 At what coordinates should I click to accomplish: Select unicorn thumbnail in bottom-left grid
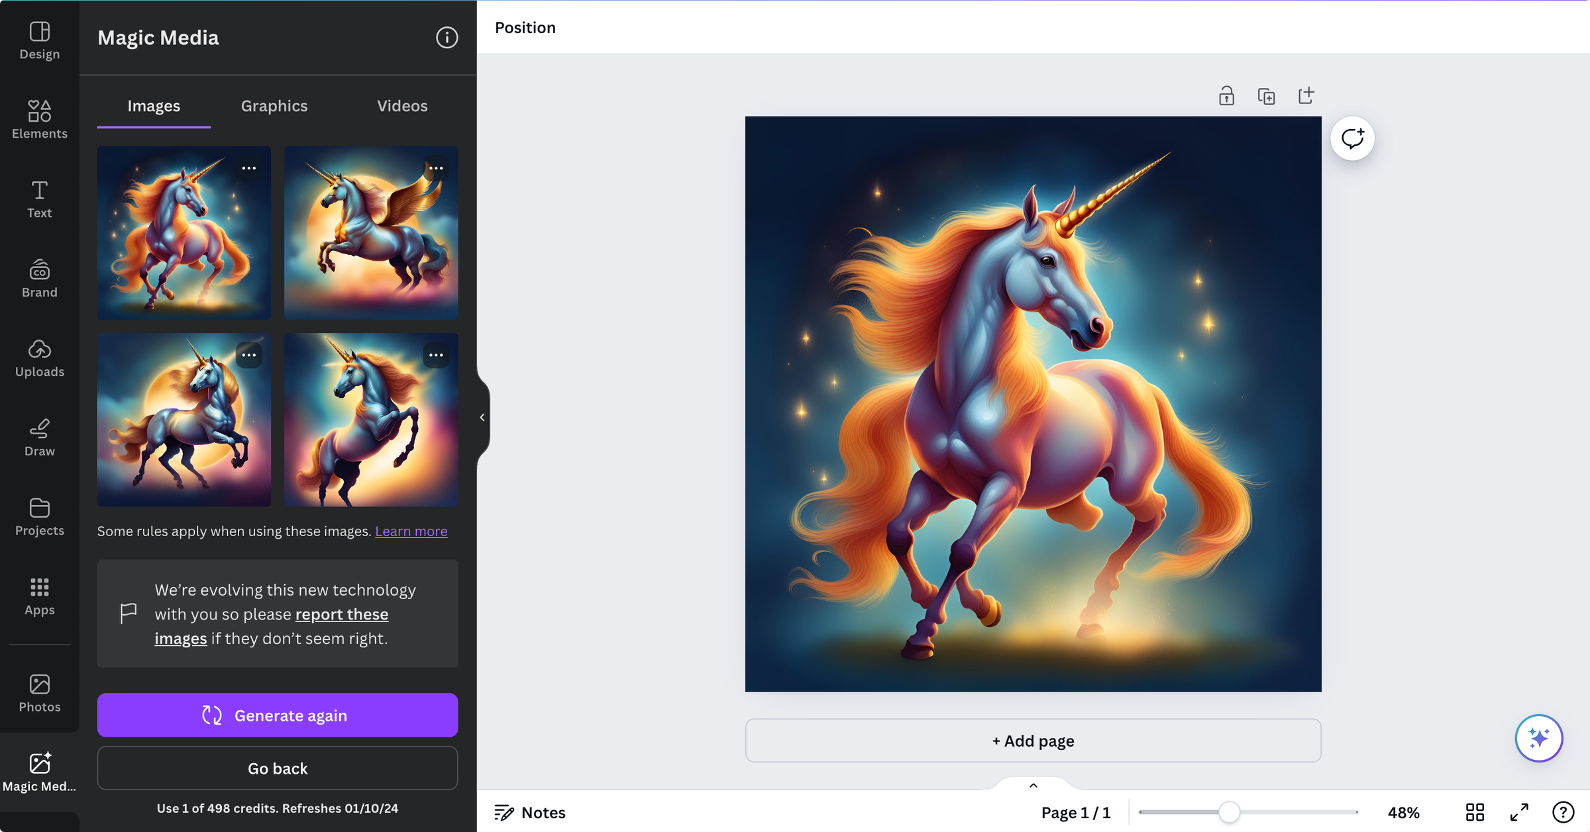pos(184,419)
